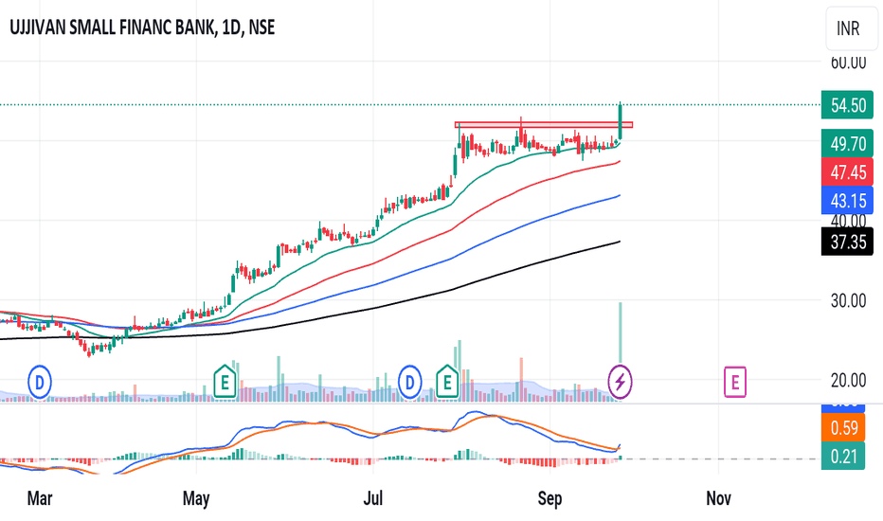
Task: Click the Mar label on time axis
Action: [x=40, y=498]
